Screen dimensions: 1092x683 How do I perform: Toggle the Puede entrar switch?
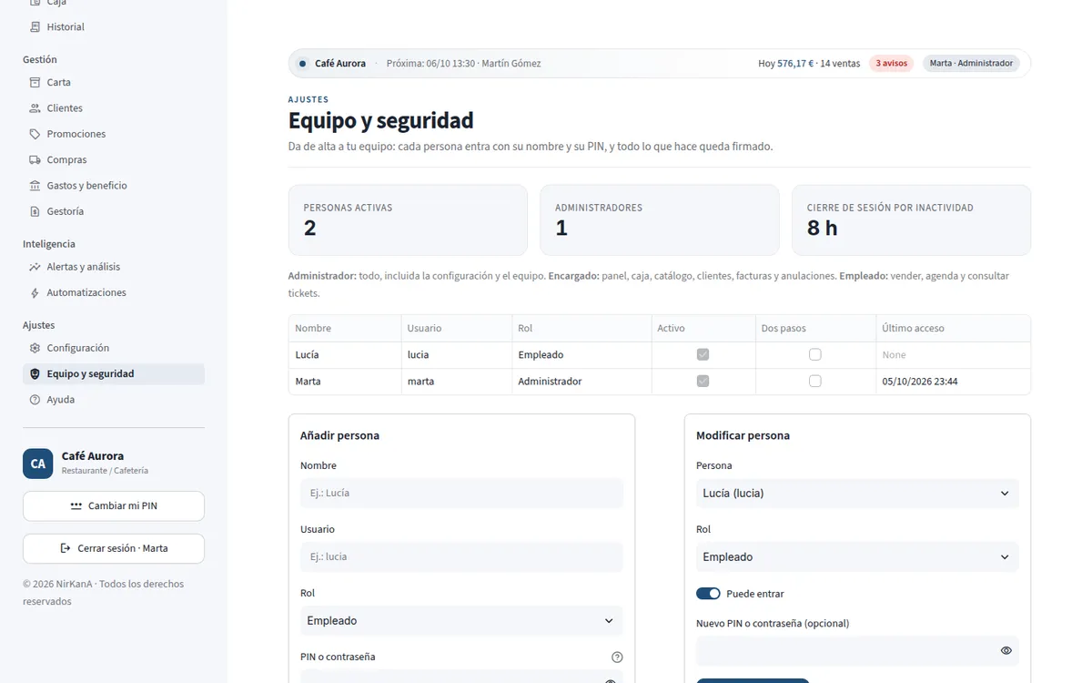[708, 594]
